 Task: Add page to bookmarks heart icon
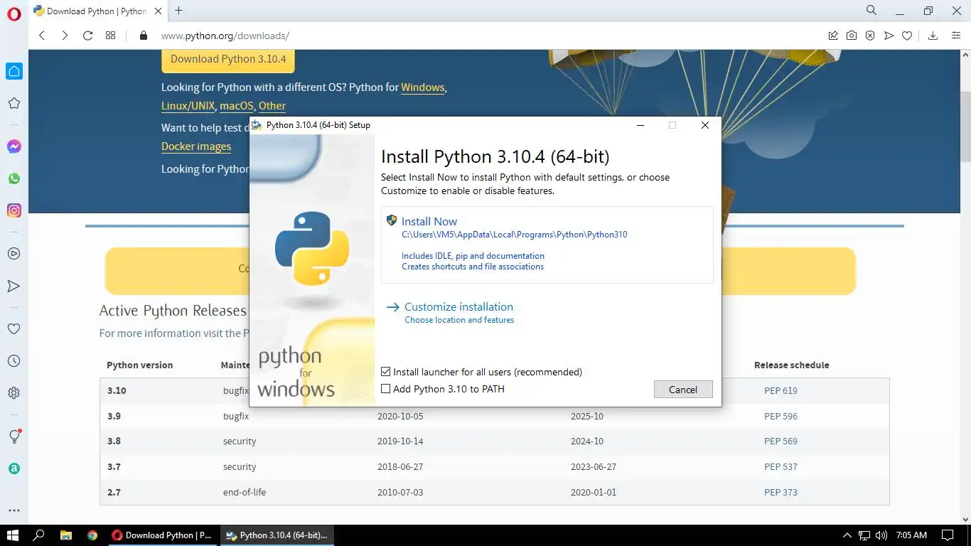point(907,36)
